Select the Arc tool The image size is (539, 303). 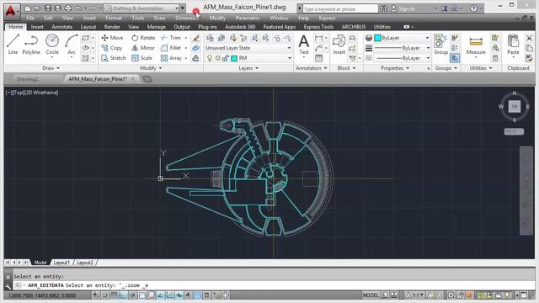pos(72,44)
